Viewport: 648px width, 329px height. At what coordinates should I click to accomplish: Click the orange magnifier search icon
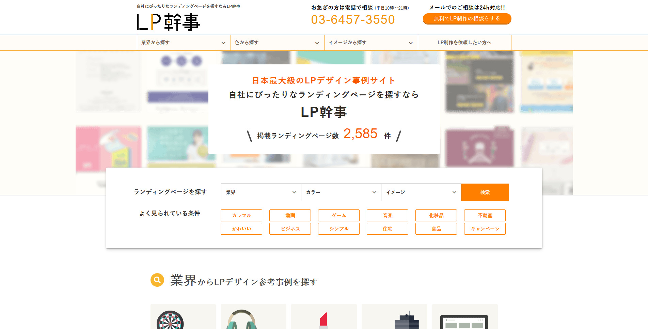tap(157, 280)
